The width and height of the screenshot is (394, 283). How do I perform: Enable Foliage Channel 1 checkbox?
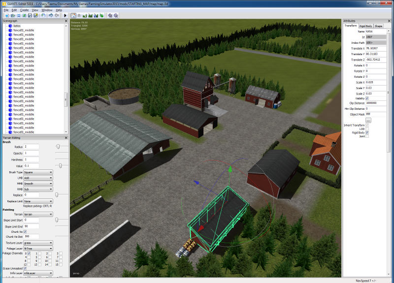coord(39,253)
